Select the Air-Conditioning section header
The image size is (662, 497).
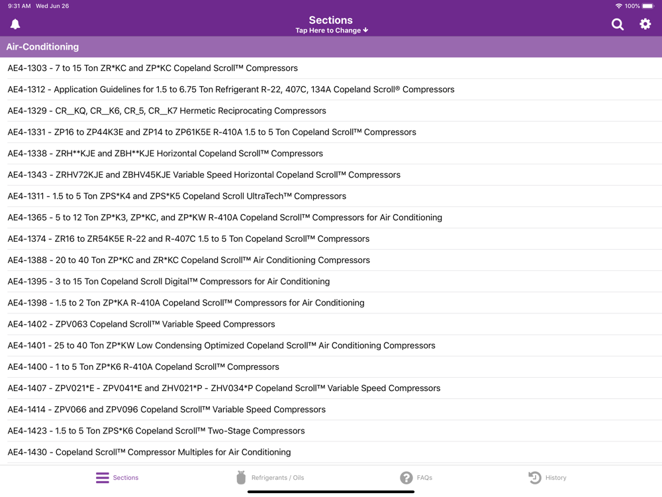[x=331, y=47]
